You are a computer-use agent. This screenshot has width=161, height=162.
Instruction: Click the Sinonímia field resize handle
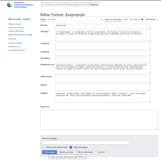click(x=150, y=48)
